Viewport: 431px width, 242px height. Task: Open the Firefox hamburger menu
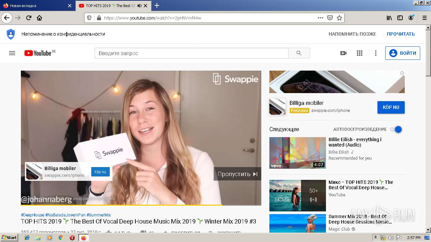424,18
